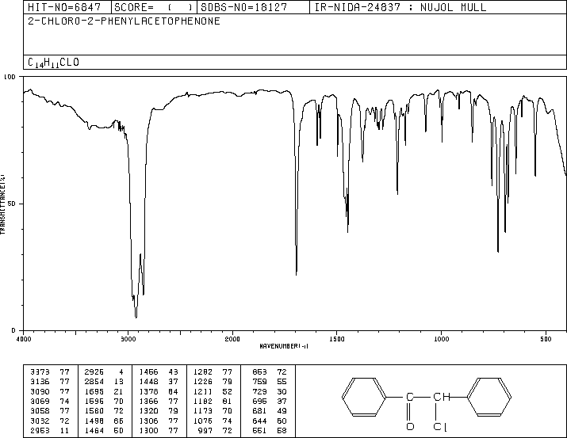Select peak table entry 2963
567x438 pixels.
pos(50,430)
